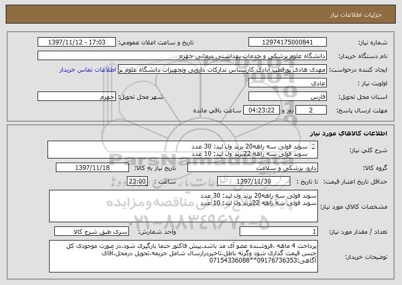Click the label شهر محل تحویل
Viewport: 402px width, 285px height.
pyautogui.click(x=141, y=97)
